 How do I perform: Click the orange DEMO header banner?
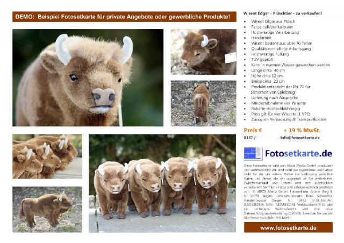pos(124,17)
